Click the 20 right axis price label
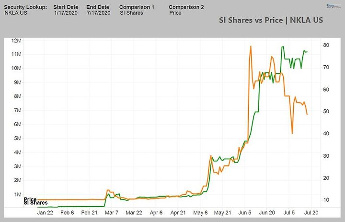Screen dimensions: 345x222 326,178
